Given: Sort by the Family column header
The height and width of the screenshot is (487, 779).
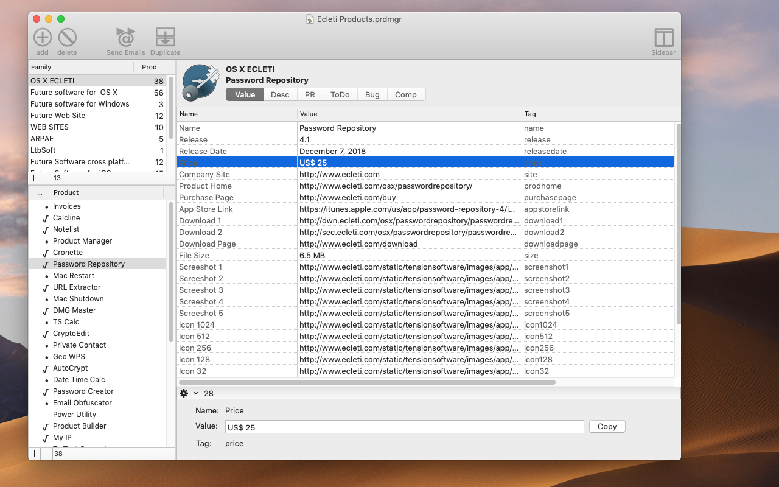Looking at the screenshot, I should (x=81, y=67).
